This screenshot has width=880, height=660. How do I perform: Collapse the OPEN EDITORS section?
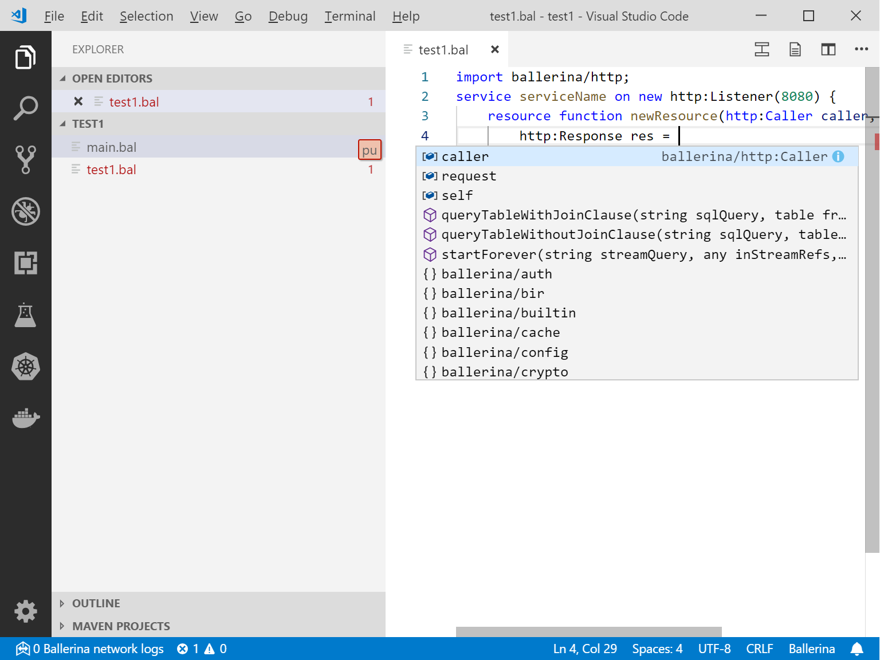pyautogui.click(x=218, y=78)
